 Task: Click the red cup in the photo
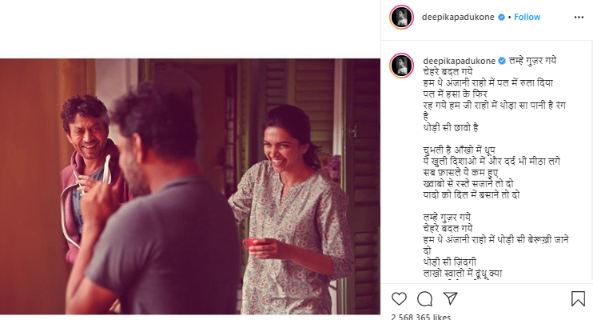pyautogui.click(x=253, y=243)
